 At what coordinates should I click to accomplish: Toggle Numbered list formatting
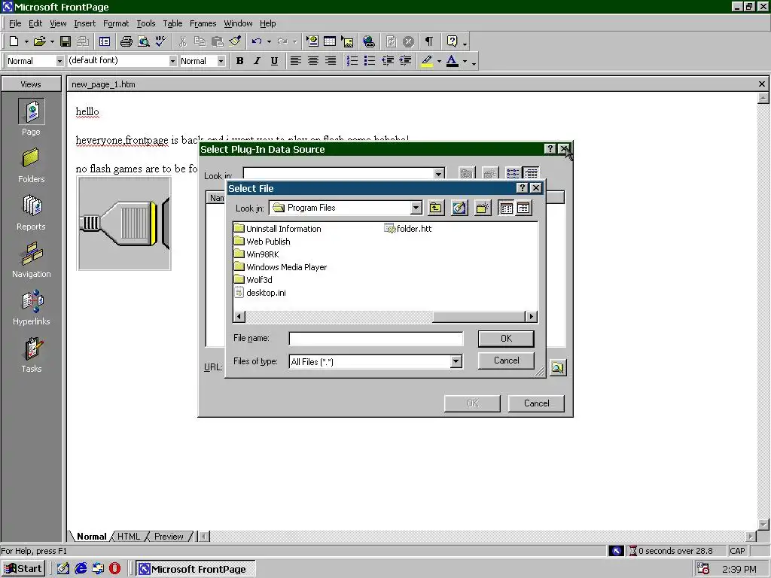[352, 61]
